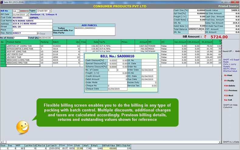This screenshot has width=240, height=150.
Task: Click the Street field KOL-20
Action: coord(32,27)
